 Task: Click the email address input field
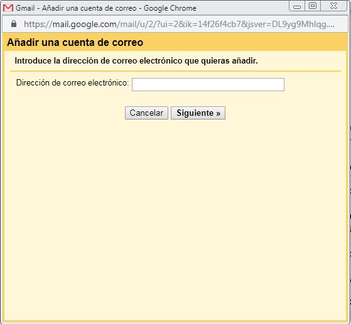[x=208, y=84]
